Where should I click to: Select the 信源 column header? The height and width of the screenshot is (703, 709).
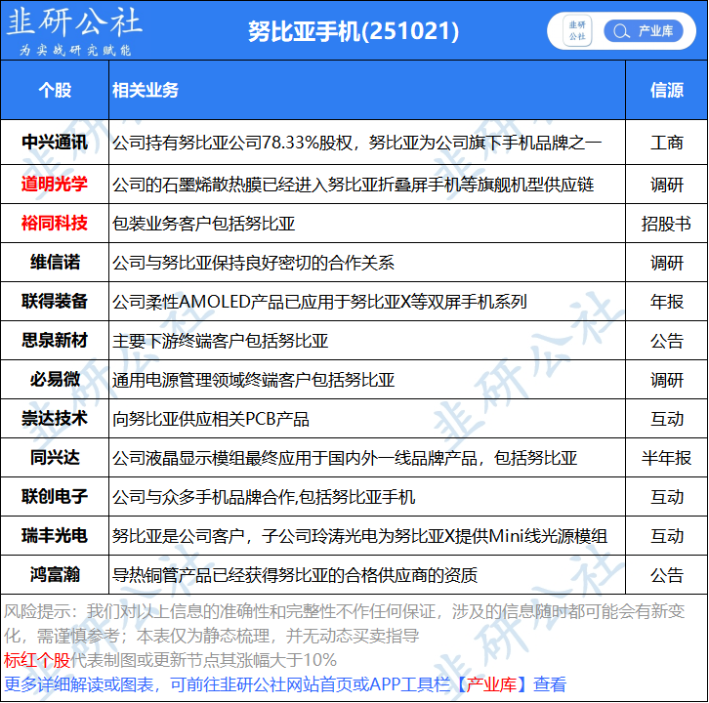coord(667,90)
